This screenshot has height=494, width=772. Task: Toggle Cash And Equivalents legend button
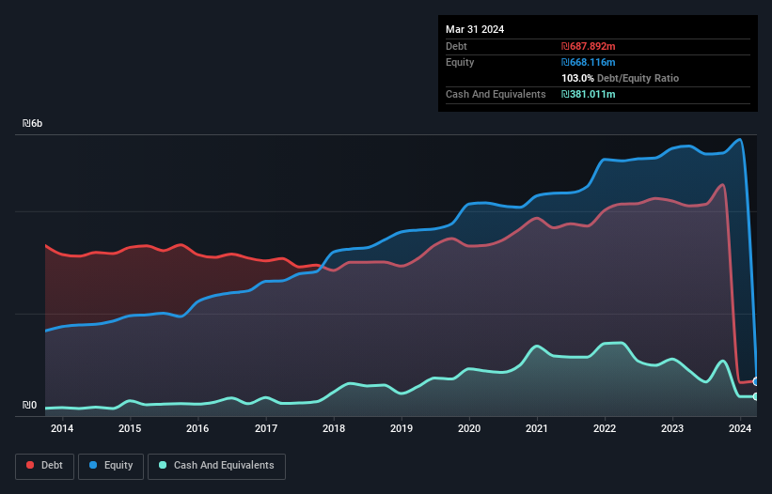tap(216, 466)
